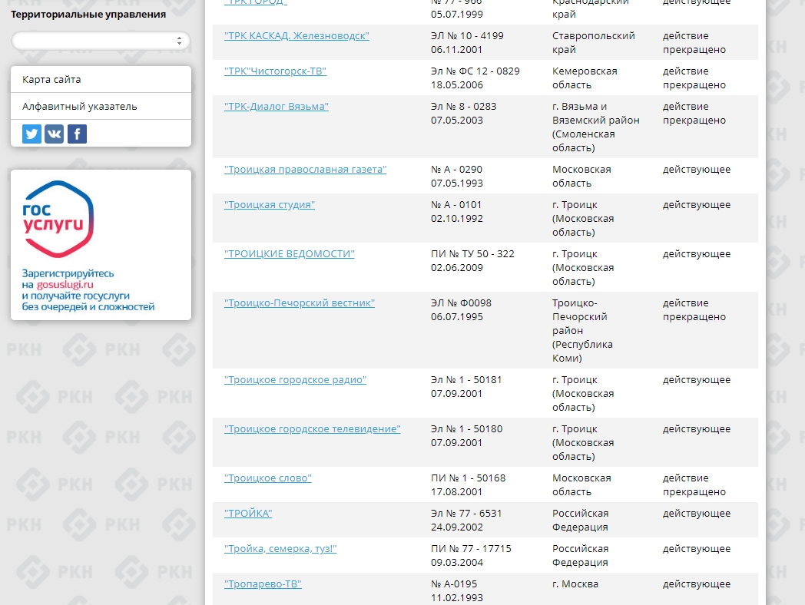Open "Троицкая православная газета" record
Viewport: 805px width, 605px height.
pos(305,170)
